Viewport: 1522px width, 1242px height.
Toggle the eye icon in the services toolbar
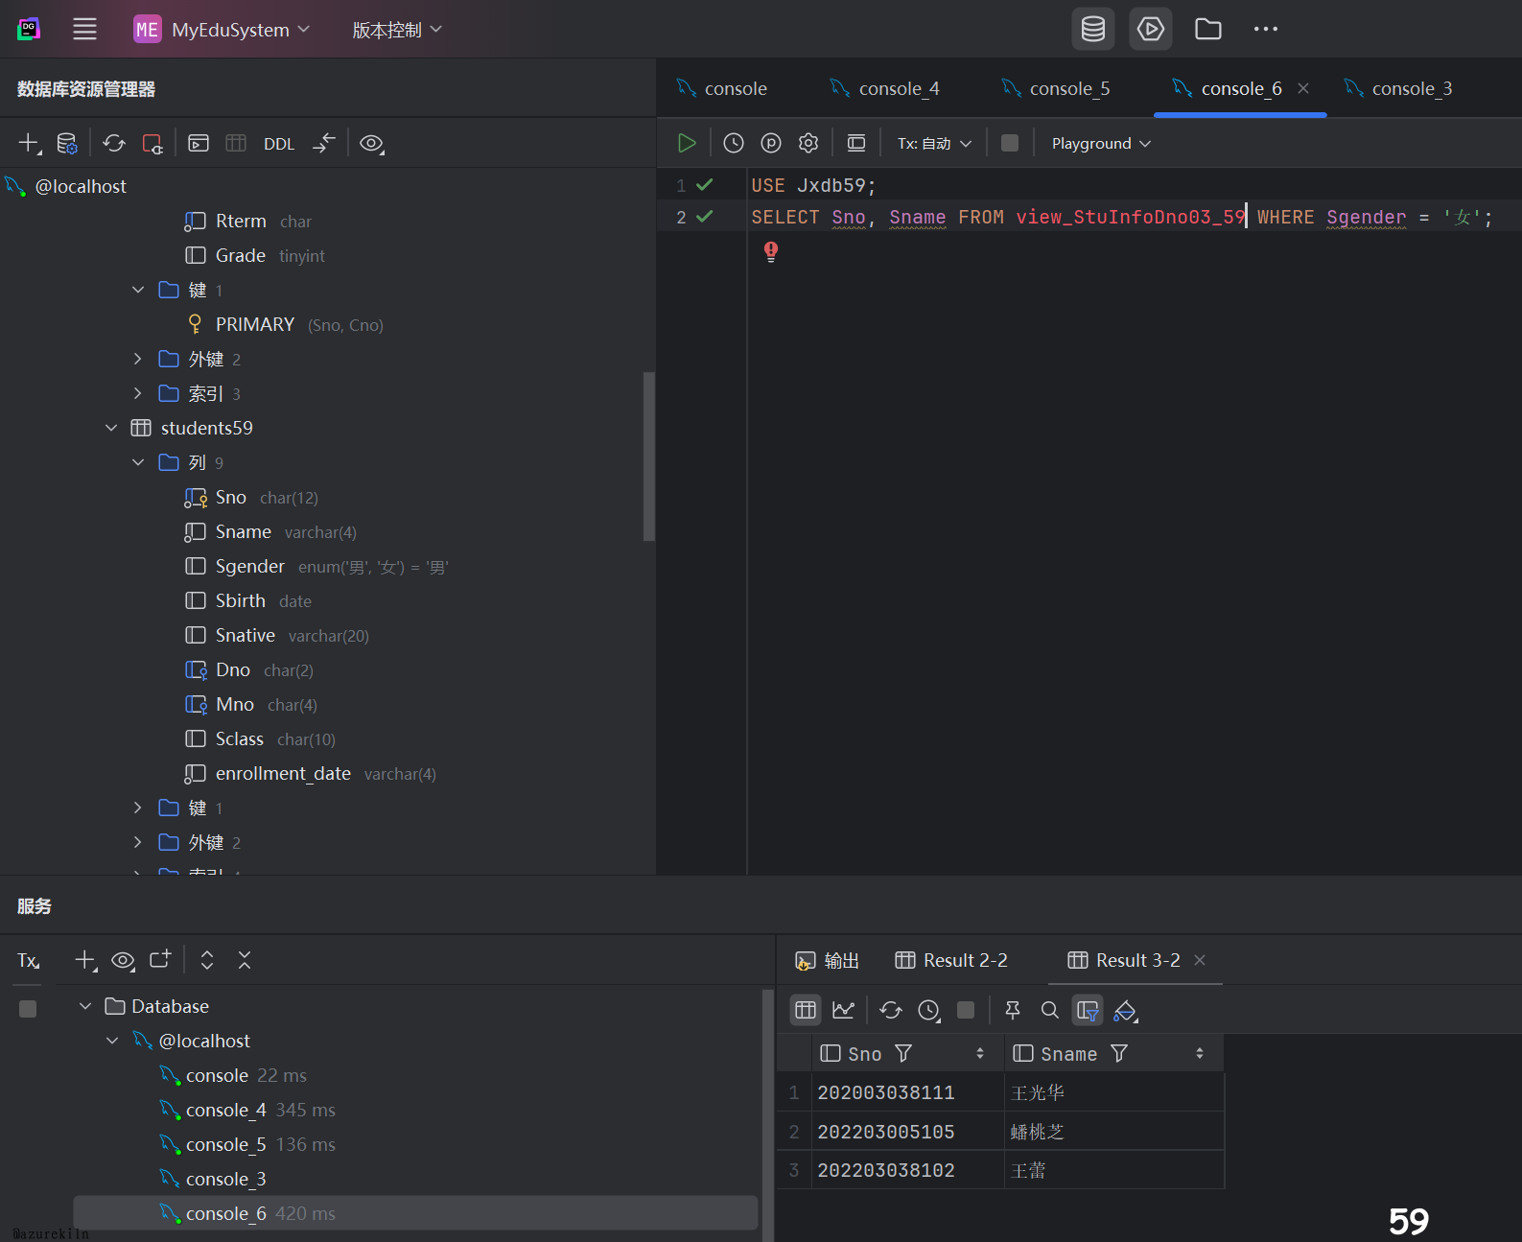tap(123, 960)
